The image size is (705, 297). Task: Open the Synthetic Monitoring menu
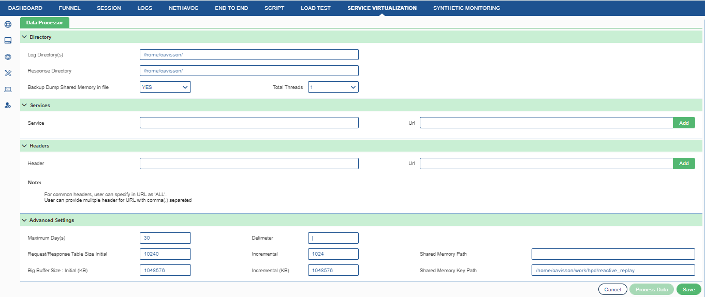click(x=467, y=8)
